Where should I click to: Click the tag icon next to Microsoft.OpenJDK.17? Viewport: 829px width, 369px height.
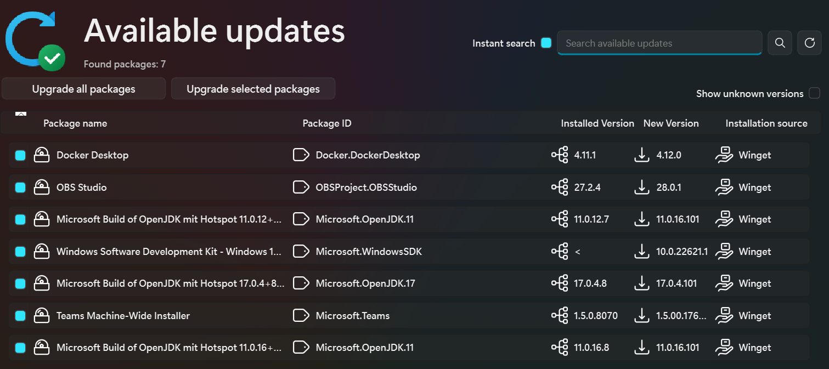tap(301, 283)
